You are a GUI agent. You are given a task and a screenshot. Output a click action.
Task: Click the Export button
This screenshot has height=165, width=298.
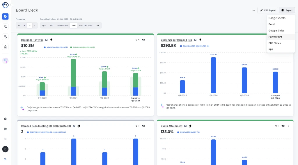coord(287,10)
